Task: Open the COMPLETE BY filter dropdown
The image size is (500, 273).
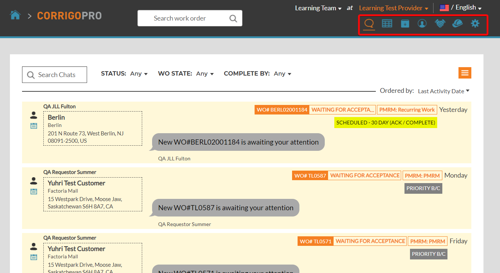Action: click(x=282, y=73)
